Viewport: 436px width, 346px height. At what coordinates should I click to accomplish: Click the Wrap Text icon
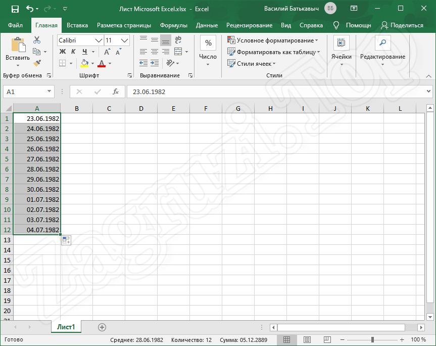pos(178,40)
